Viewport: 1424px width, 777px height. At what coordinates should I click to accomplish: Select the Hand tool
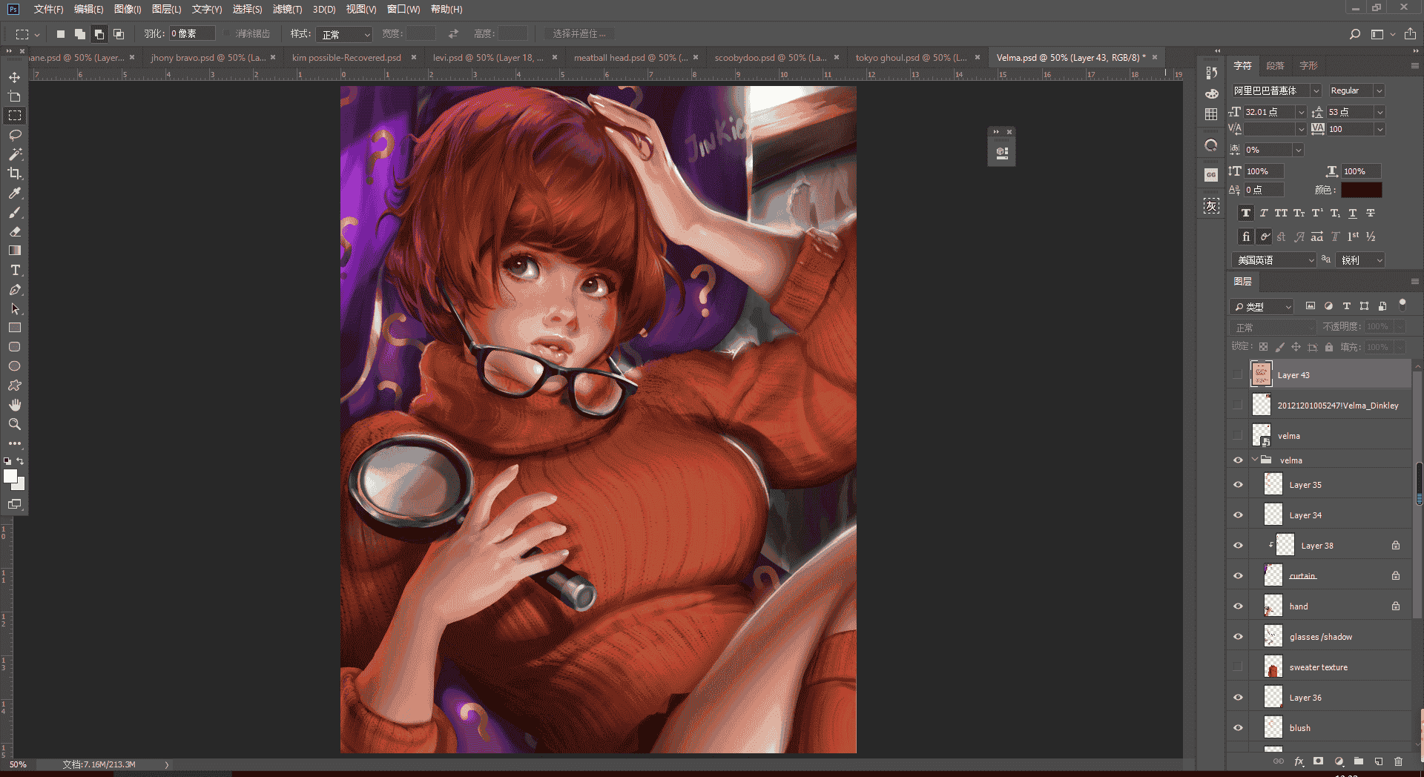coord(15,405)
